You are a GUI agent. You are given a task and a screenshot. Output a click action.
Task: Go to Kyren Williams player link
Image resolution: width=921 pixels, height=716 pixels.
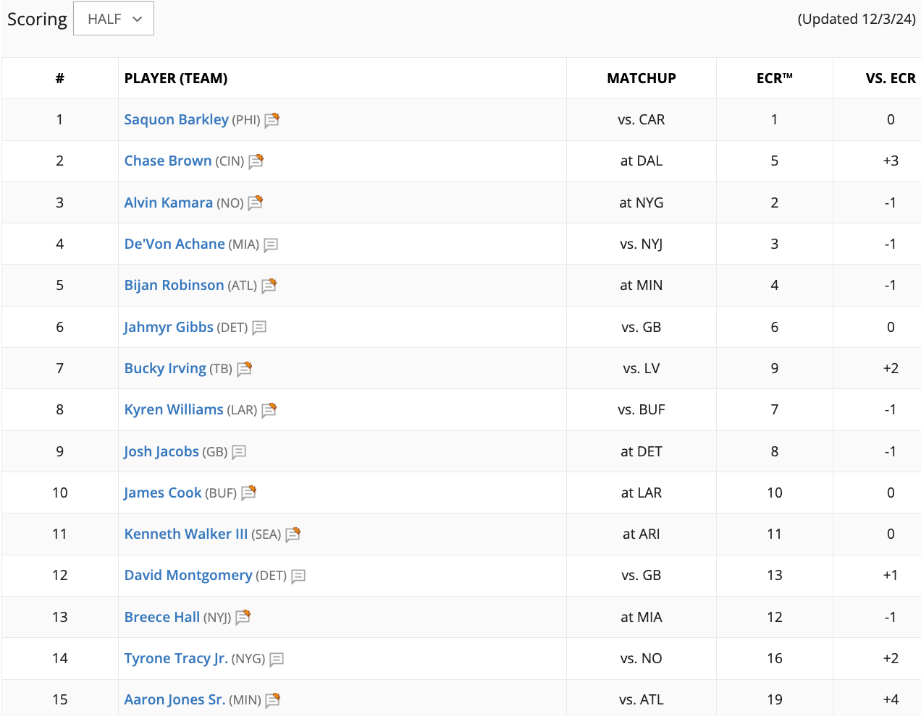coord(174,409)
